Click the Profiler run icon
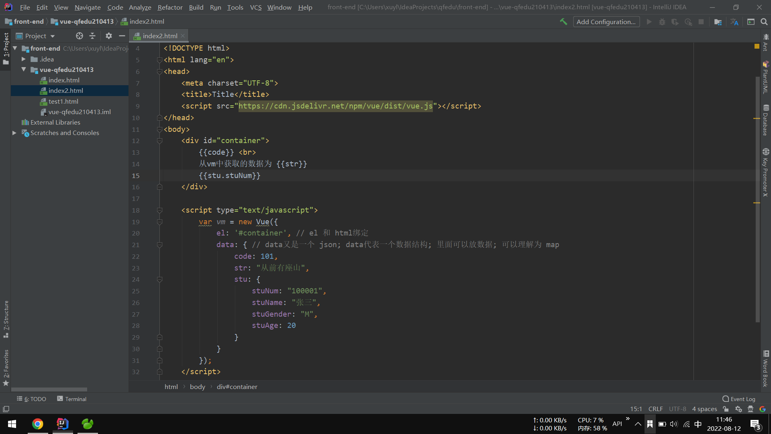 pyautogui.click(x=688, y=22)
